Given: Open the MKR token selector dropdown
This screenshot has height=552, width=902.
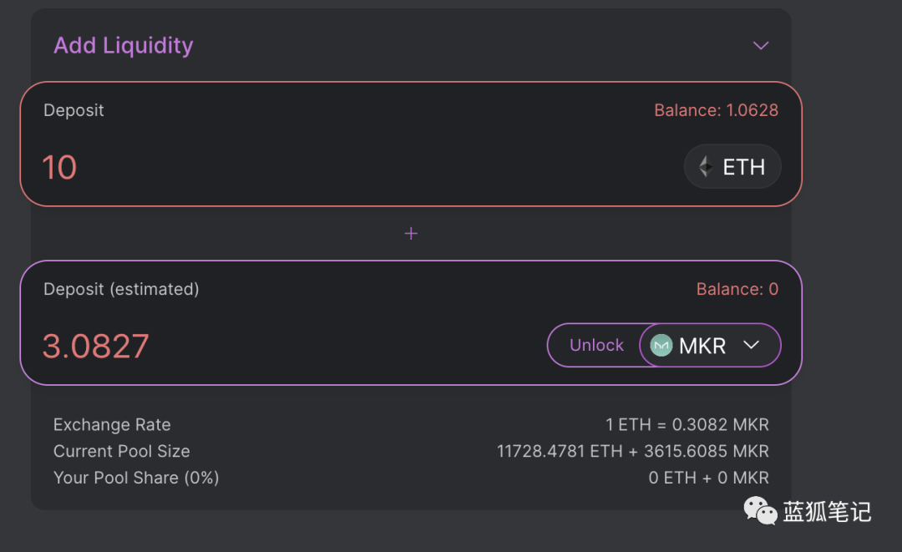Looking at the screenshot, I should click(x=710, y=345).
